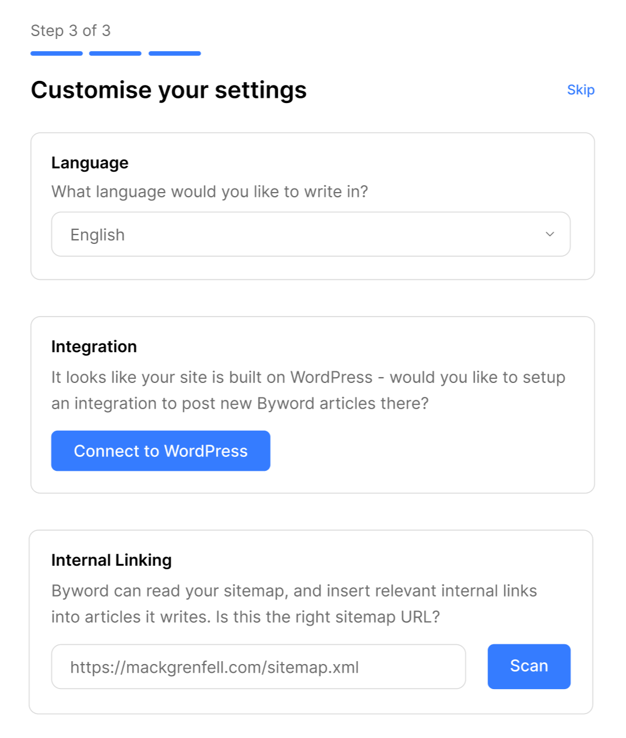The width and height of the screenshot is (626, 738).
Task: Click the first step progress bar
Action: (55, 53)
